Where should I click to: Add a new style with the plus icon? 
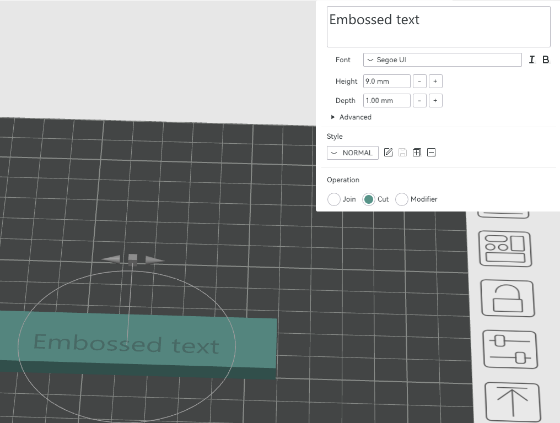point(417,153)
